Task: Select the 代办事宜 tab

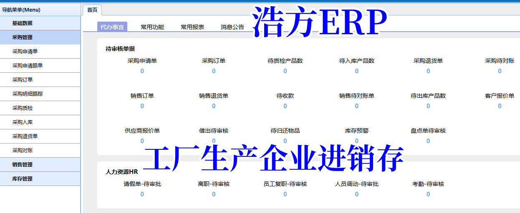Action: (112, 27)
